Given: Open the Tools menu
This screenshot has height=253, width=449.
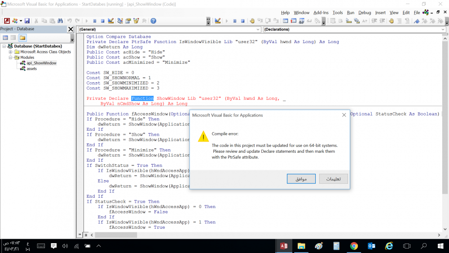Looking at the screenshot, I should [x=338, y=13].
